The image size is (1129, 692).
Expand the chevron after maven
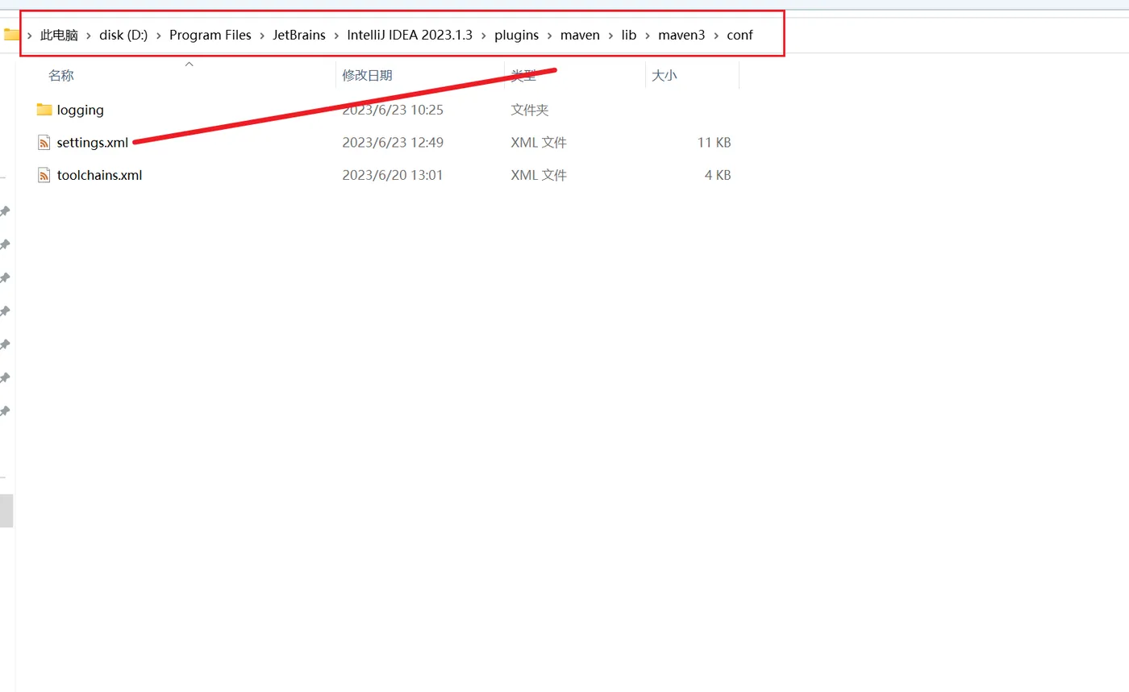coord(610,35)
